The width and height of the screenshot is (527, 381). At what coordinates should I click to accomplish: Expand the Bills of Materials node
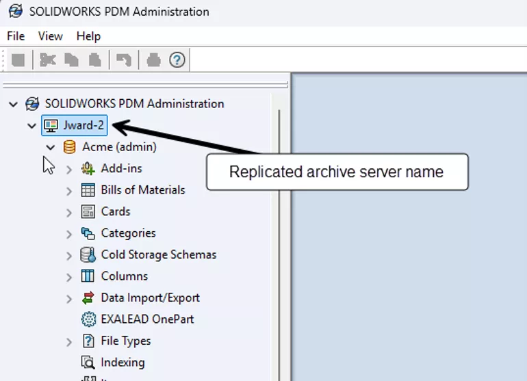(x=69, y=191)
